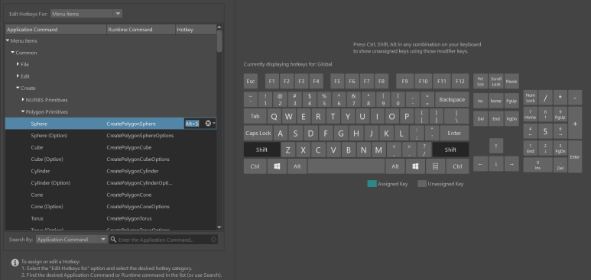Click the right Windows logo key
Image resolution: width=591 pixels, height=280 pixels.
pos(416,166)
